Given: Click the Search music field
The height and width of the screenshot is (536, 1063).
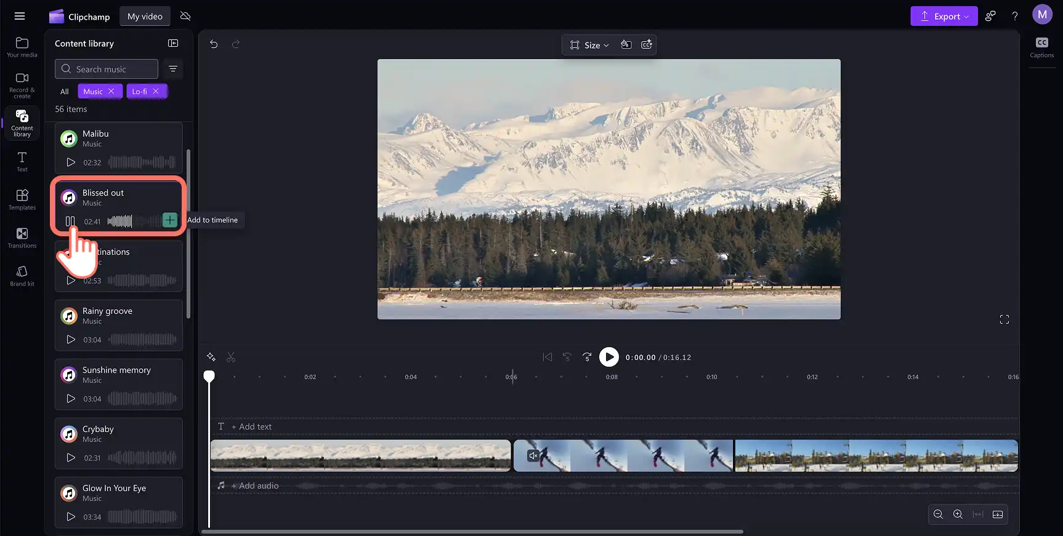Looking at the screenshot, I should 107,69.
